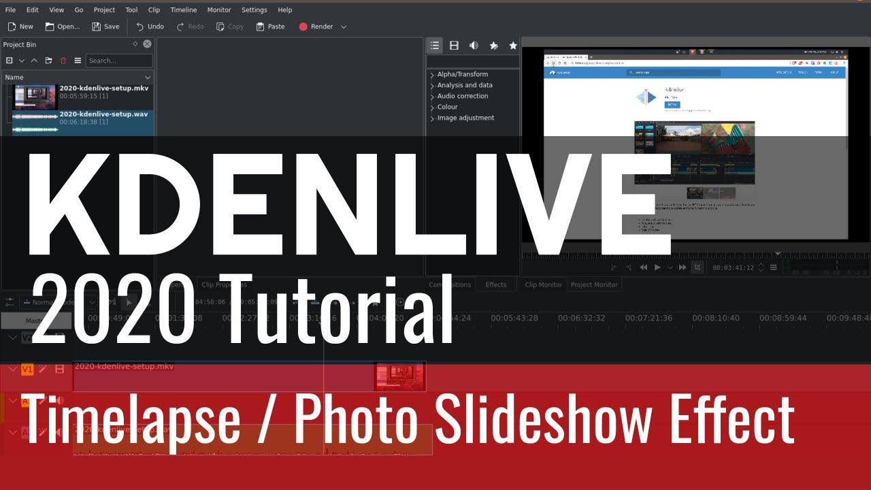Click the red Delete Clip trash icon

tap(63, 61)
